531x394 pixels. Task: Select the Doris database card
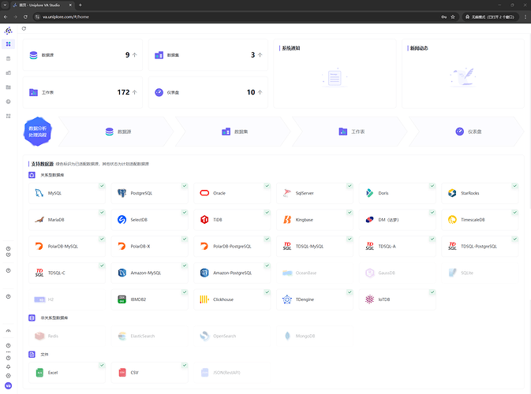tap(398, 193)
